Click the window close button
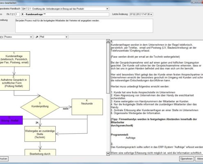 (x=202, y=2)
